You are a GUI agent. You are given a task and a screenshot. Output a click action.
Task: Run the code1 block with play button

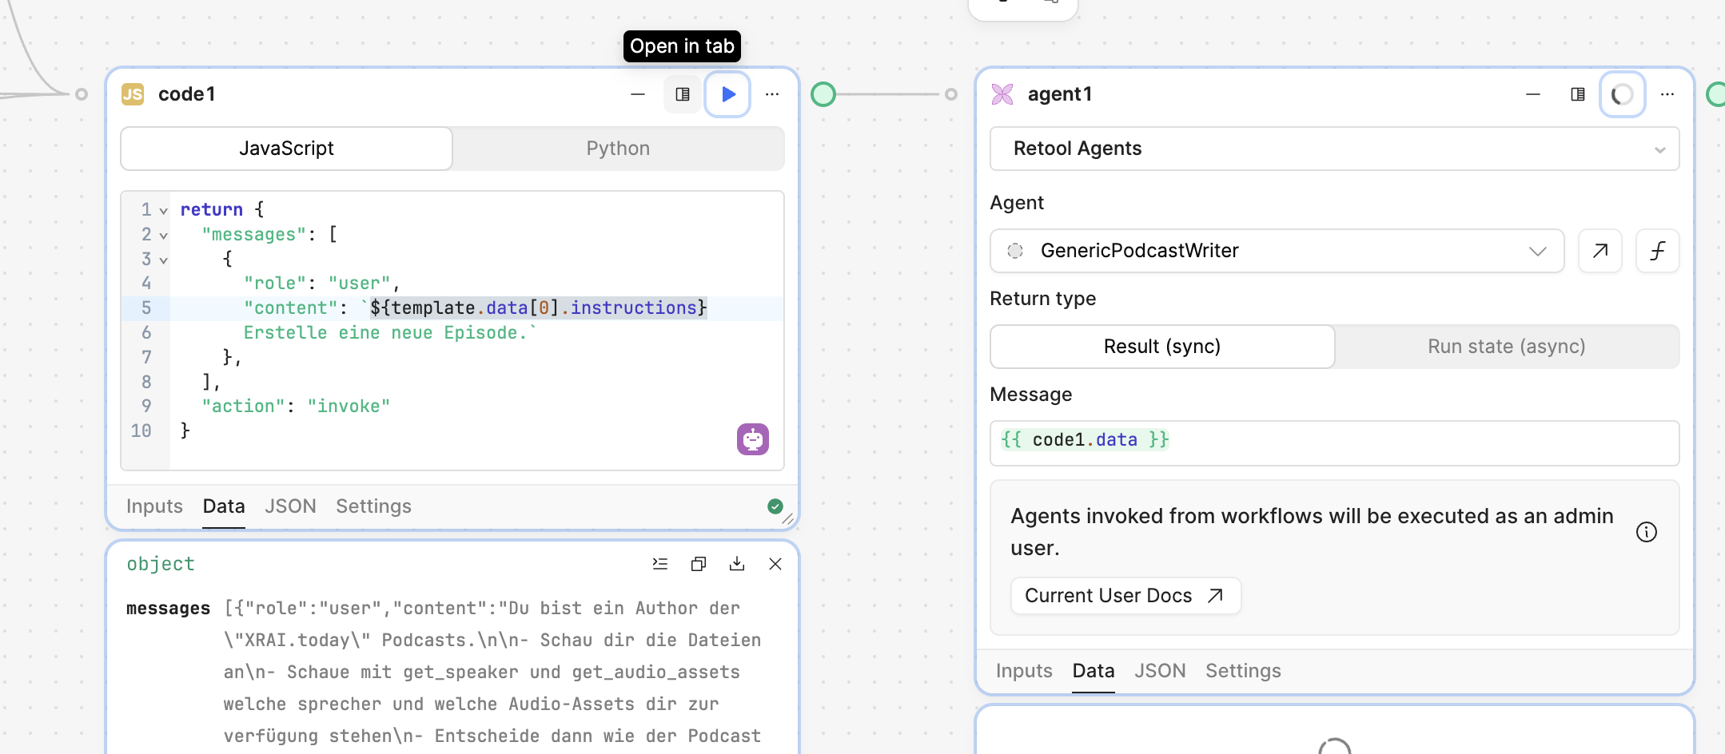(727, 94)
